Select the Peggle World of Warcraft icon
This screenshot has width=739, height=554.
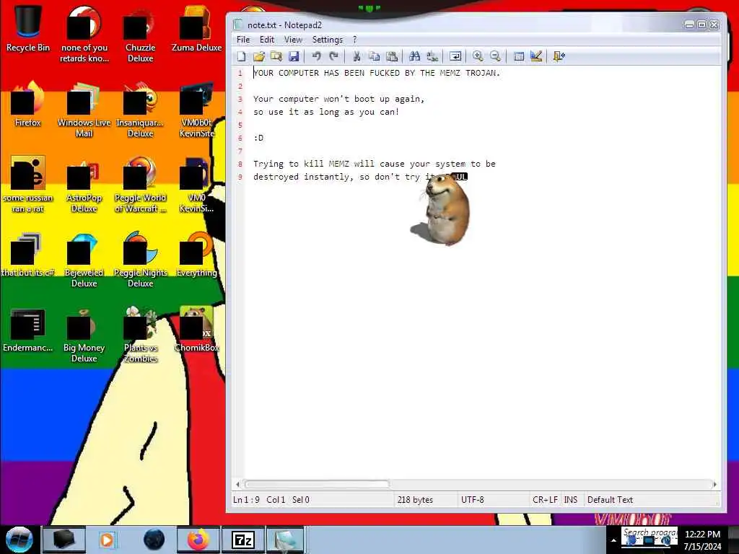140,184
